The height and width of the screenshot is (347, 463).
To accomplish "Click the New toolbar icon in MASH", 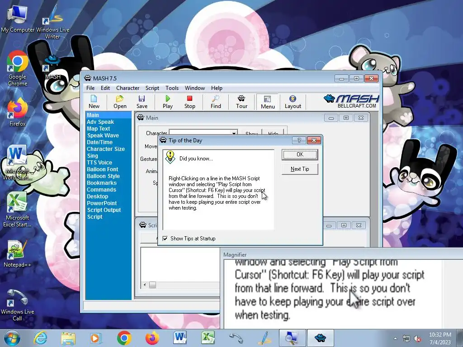I will [94, 102].
